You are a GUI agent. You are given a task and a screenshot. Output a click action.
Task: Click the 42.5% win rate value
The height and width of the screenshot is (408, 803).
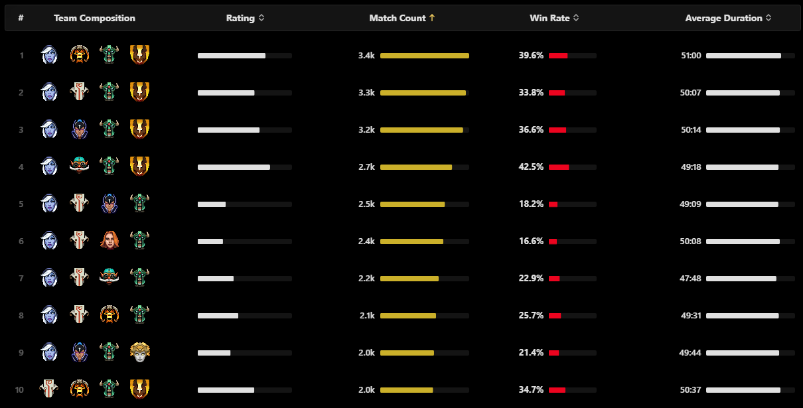[531, 167]
